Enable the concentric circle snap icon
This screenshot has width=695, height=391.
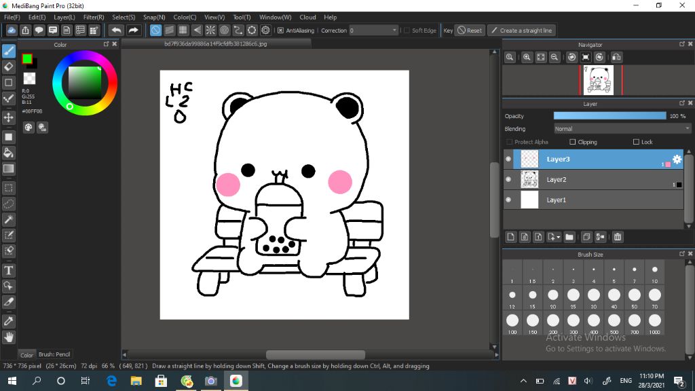click(x=224, y=30)
